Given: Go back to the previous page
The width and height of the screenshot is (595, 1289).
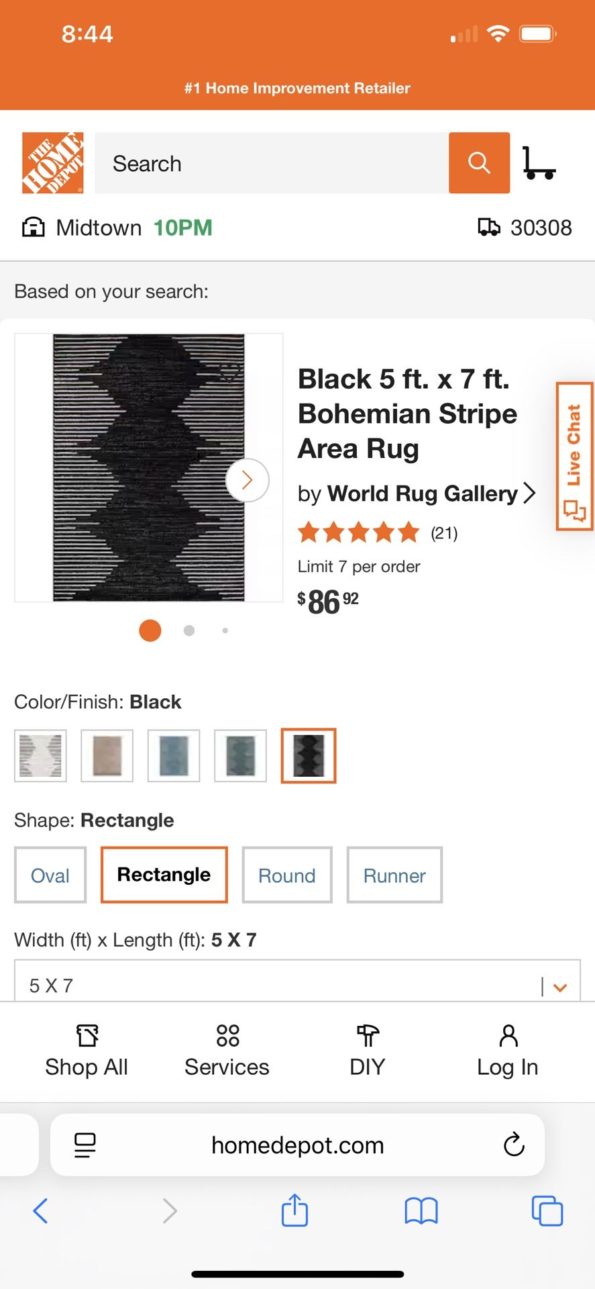Looking at the screenshot, I should click(40, 1210).
